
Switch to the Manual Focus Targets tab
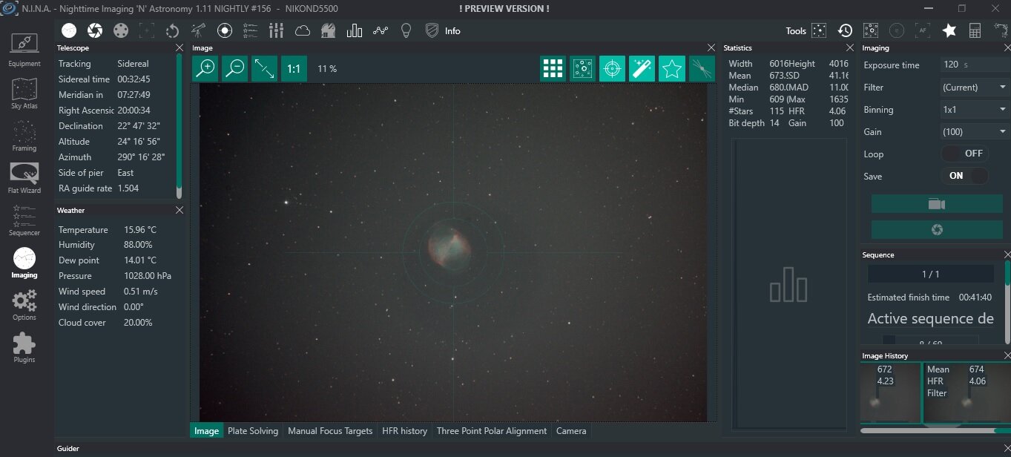pos(330,431)
